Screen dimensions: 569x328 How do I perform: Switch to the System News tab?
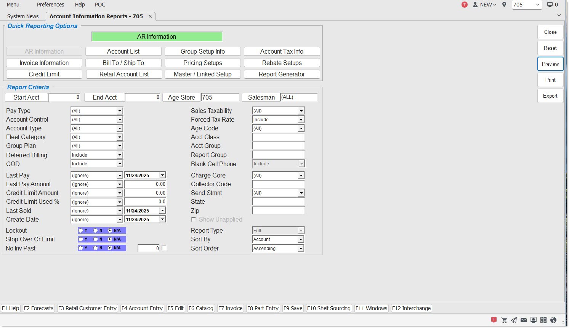pos(23,16)
